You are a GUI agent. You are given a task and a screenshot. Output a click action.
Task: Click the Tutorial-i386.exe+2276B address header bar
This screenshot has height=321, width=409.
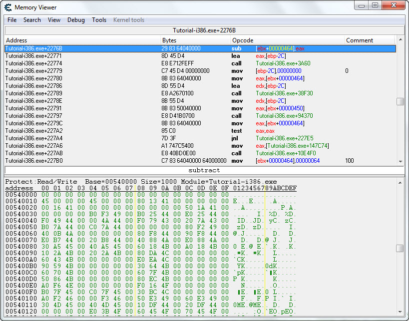point(204,30)
